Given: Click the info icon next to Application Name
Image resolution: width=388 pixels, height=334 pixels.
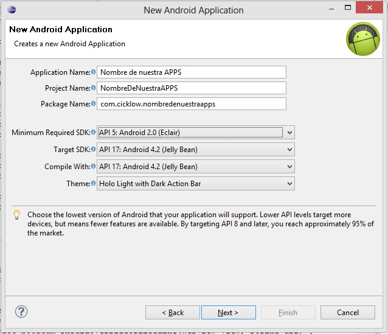Looking at the screenshot, I should pos(93,72).
